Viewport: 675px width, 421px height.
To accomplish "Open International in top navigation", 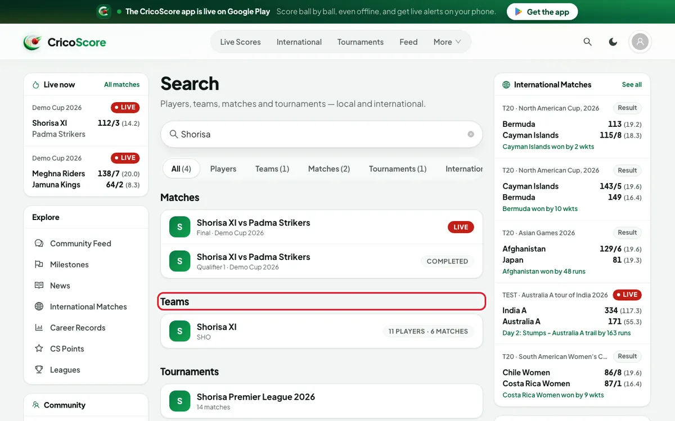I will (x=299, y=42).
